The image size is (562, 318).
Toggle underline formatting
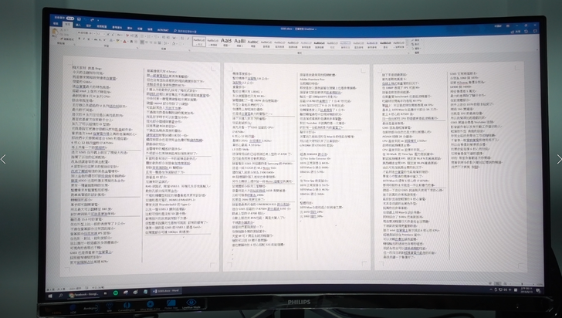coord(89,39)
